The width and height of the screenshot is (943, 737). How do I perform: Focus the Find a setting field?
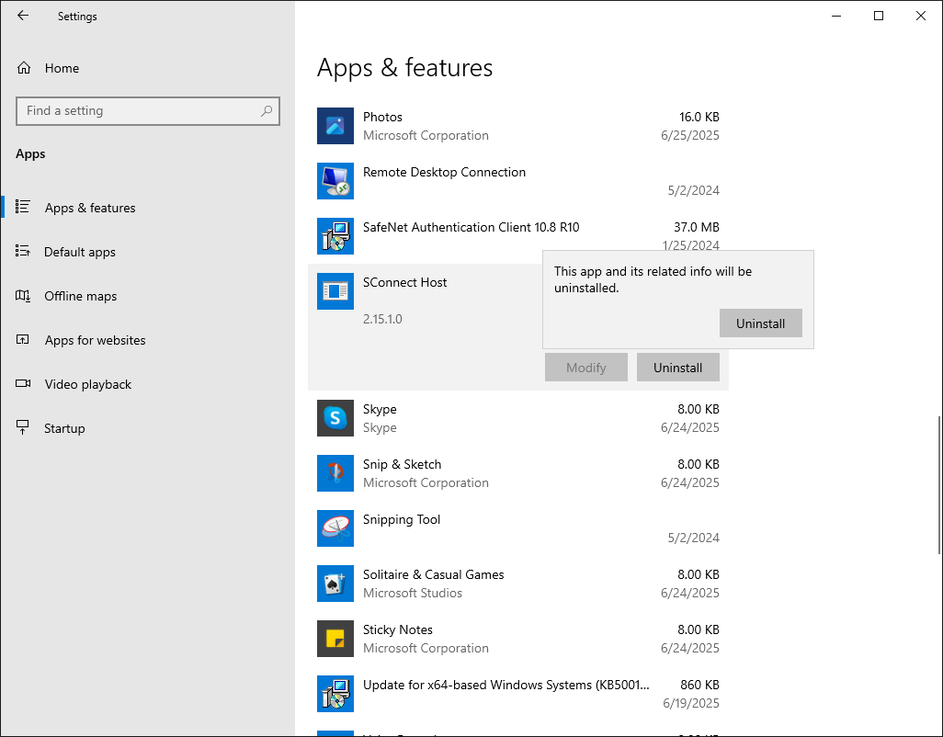[x=148, y=110]
